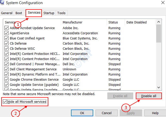Toggle the Cb Defense checkbox
The height and width of the screenshot is (117, 166).
point(6,44)
